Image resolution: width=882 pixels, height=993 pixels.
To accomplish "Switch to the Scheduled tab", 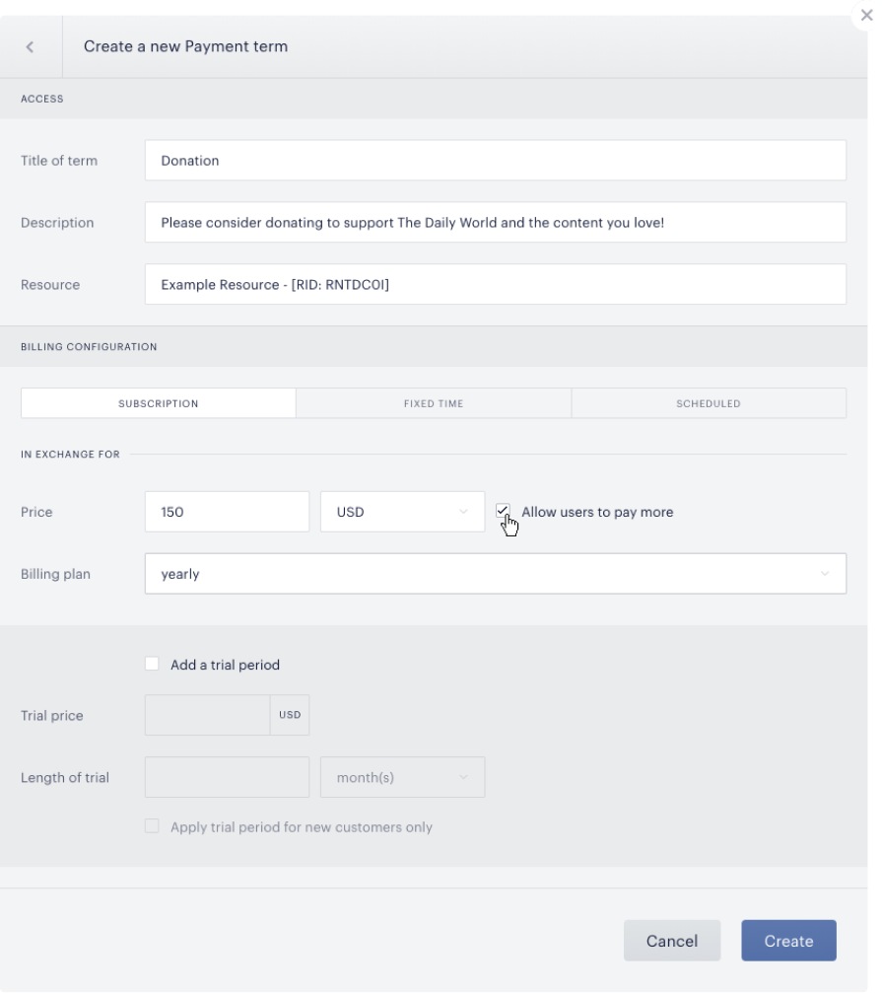I will coord(709,403).
